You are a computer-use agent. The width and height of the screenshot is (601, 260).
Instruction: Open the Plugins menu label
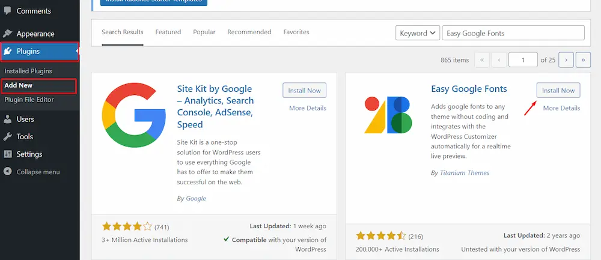28,51
